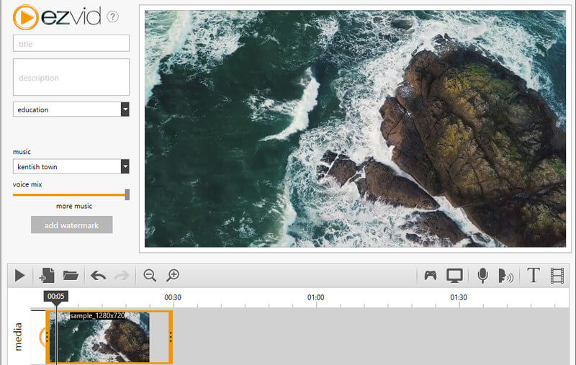Start screen capture with monitor icon

coord(454,275)
